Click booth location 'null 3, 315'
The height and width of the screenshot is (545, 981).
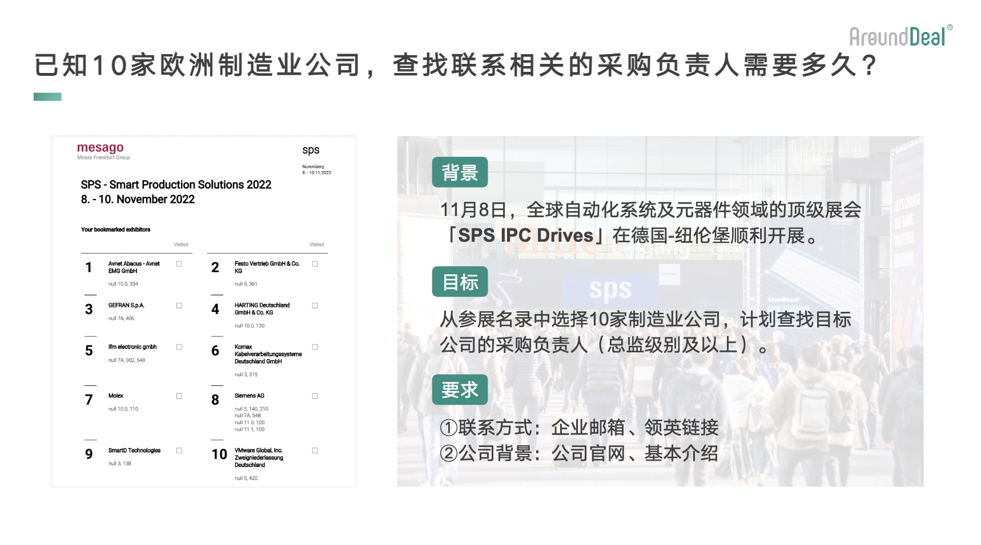click(246, 375)
